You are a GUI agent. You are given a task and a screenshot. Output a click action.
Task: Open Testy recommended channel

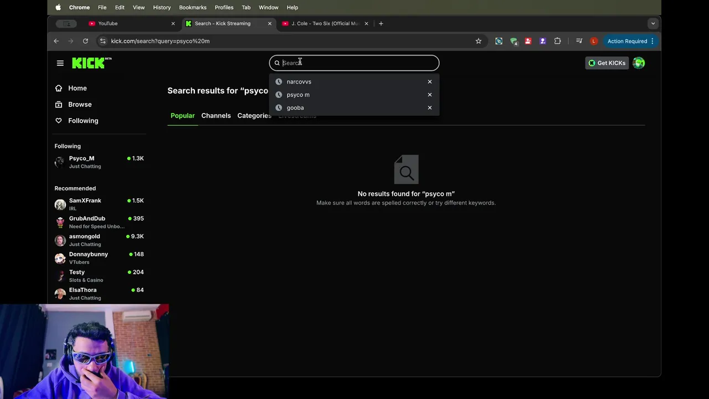[99, 275]
